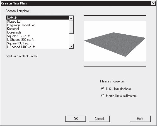
Task: Select Square 1381 sq. ft. template
Action: pyautogui.click(x=38, y=43)
